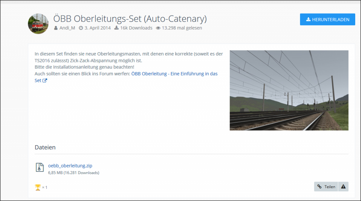Image resolution: width=361 pixels, height=201 pixels.
Task: Report content via the warning triangle button
Action: click(x=343, y=187)
